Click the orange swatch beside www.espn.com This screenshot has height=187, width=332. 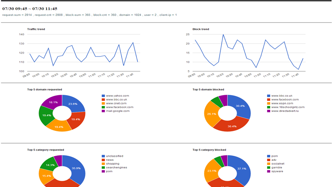click(269, 103)
